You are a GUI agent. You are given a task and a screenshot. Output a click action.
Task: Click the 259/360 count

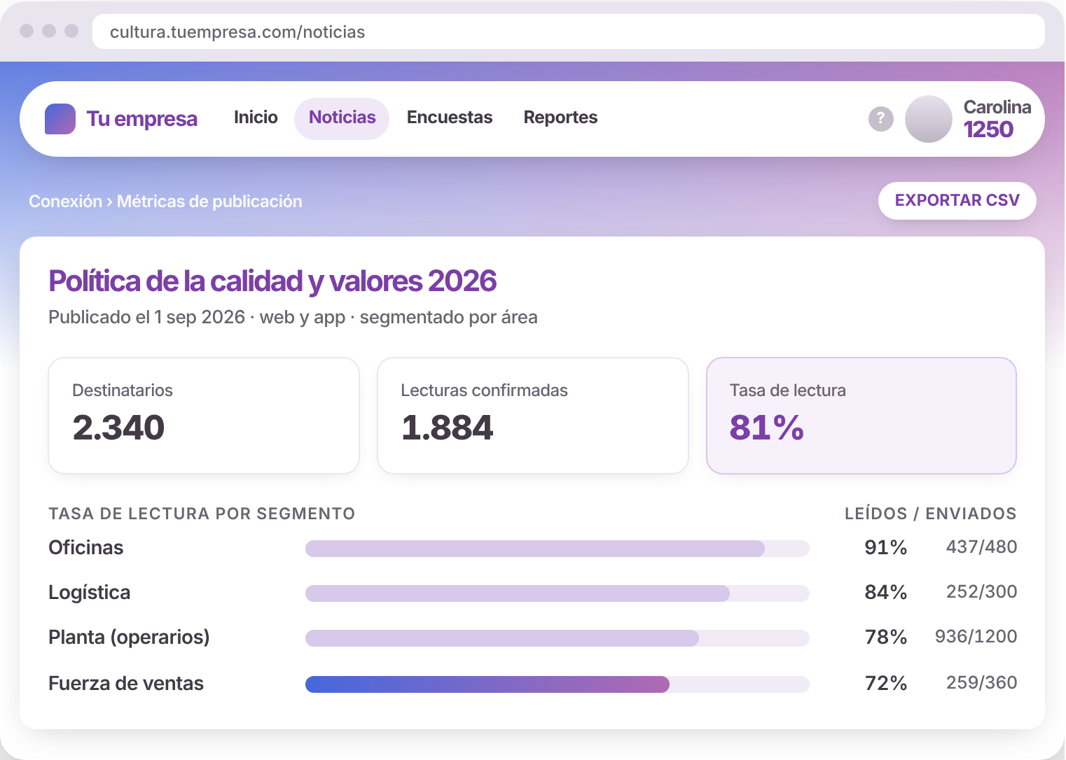pos(981,682)
